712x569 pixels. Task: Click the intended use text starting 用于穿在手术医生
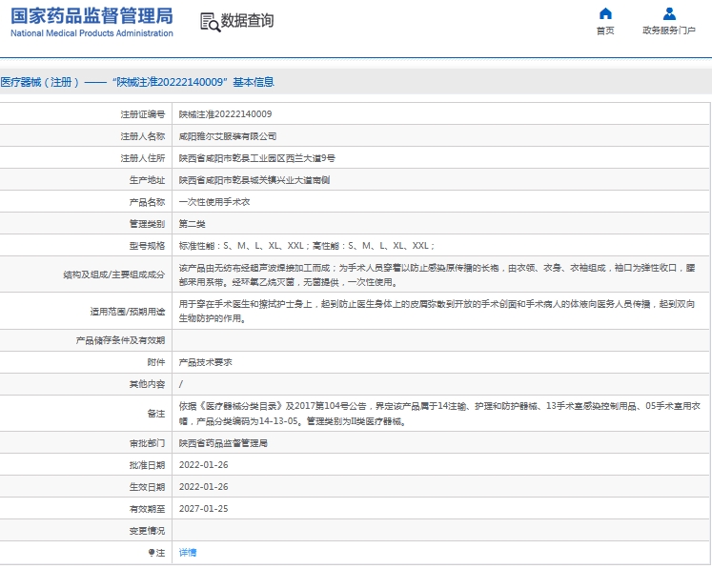pyautogui.click(x=437, y=312)
